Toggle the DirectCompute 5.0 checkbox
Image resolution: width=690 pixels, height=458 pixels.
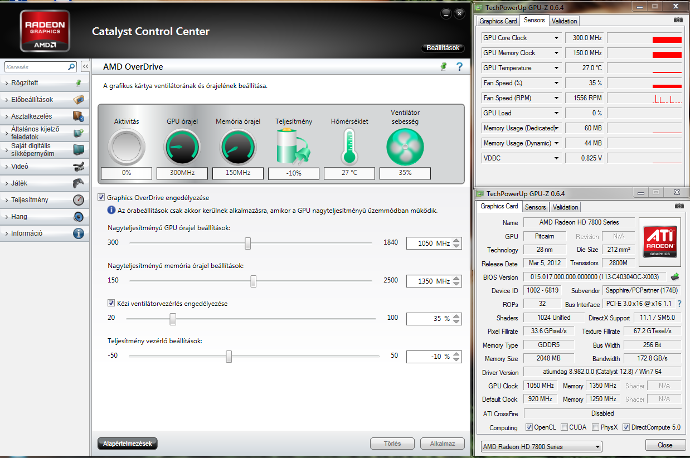[626, 427]
